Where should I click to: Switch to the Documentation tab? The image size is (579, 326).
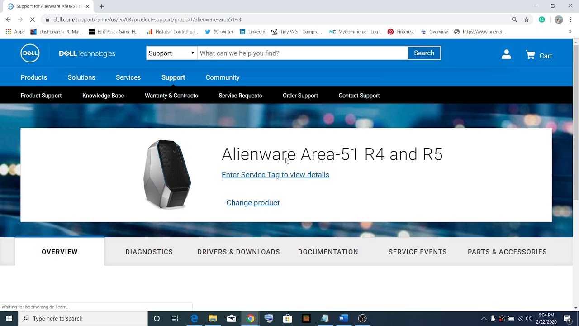[328, 252]
